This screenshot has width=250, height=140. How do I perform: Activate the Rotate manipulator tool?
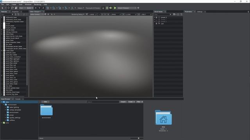click(x=12, y=8)
